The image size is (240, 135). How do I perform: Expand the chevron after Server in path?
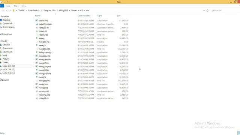click(78, 10)
